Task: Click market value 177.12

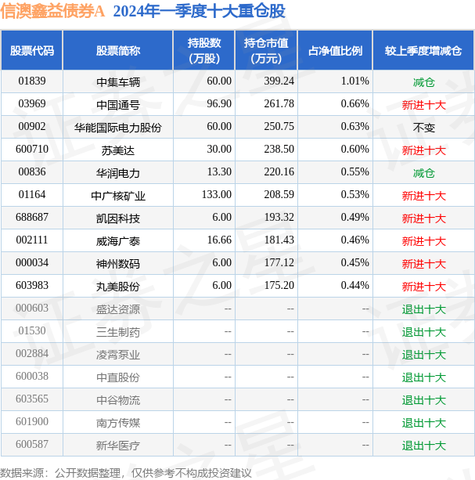Action: pos(279,262)
